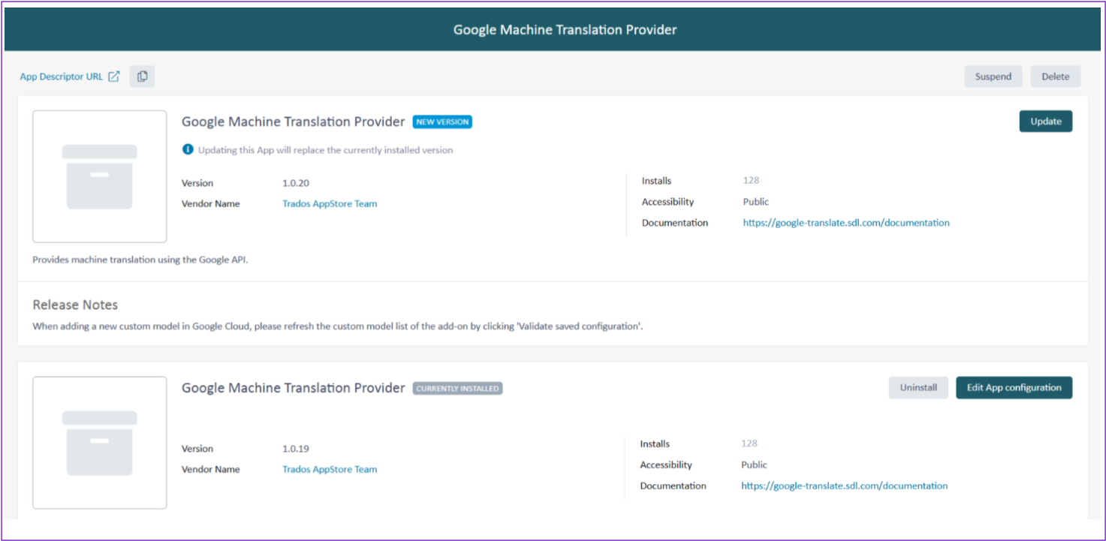Click the CURRENTLY INSTALLED badge

tap(457, 389)
